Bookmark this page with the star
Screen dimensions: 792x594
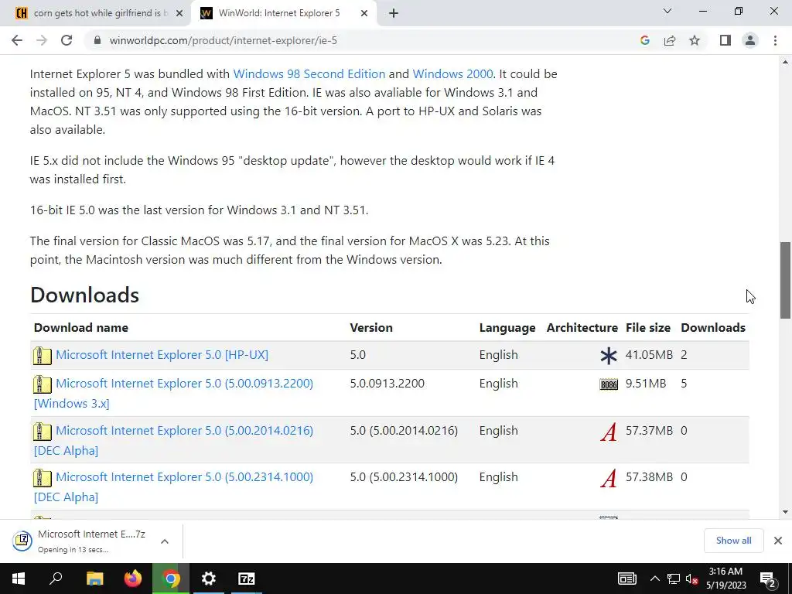click(x=695, y=40)
